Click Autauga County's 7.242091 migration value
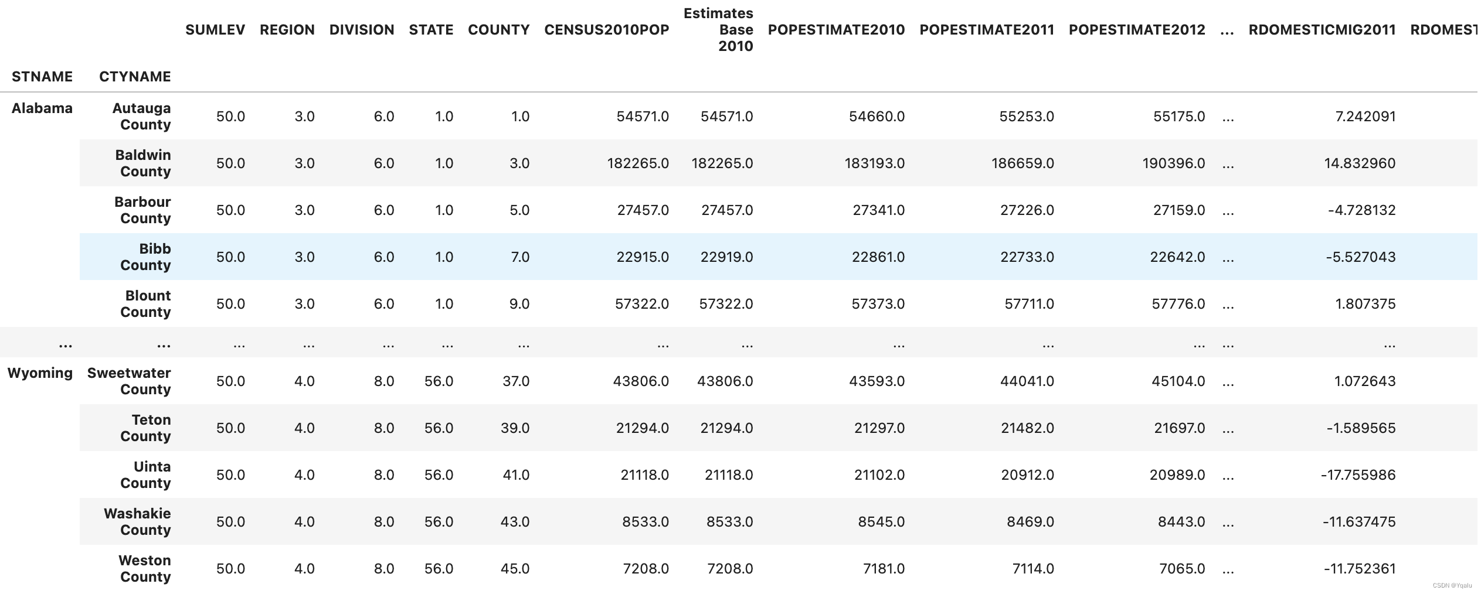 (1365, 117)
